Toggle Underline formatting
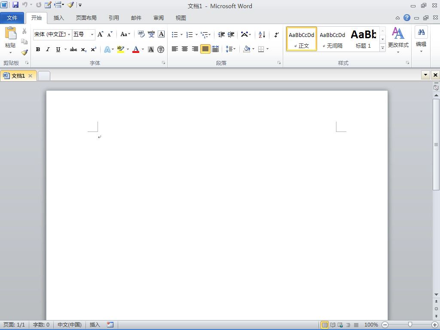The width and height of the screenshot is (440, 330). click(58, 49)
